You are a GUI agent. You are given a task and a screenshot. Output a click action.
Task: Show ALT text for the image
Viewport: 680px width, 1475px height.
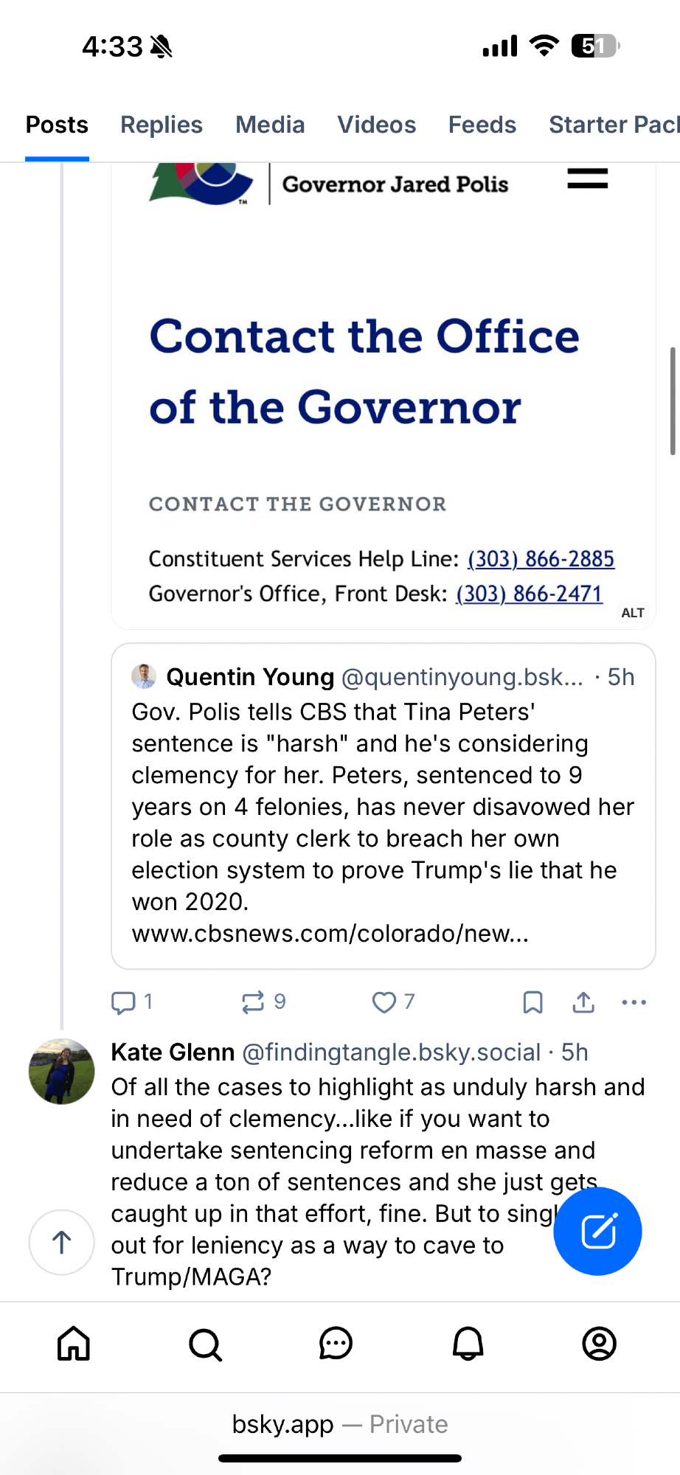point(633,613)
